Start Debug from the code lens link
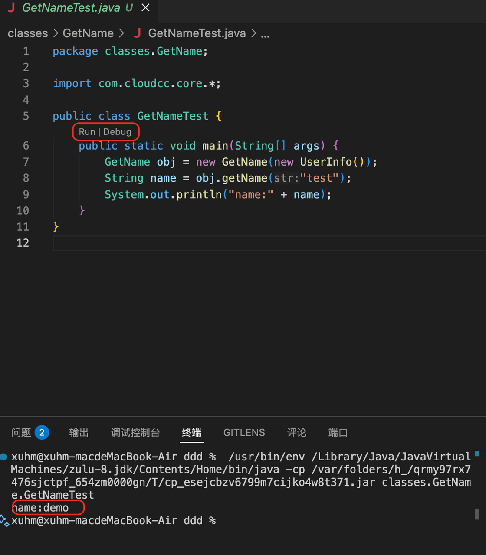This screenshot has width=486, height=555. tap(117, 132)
